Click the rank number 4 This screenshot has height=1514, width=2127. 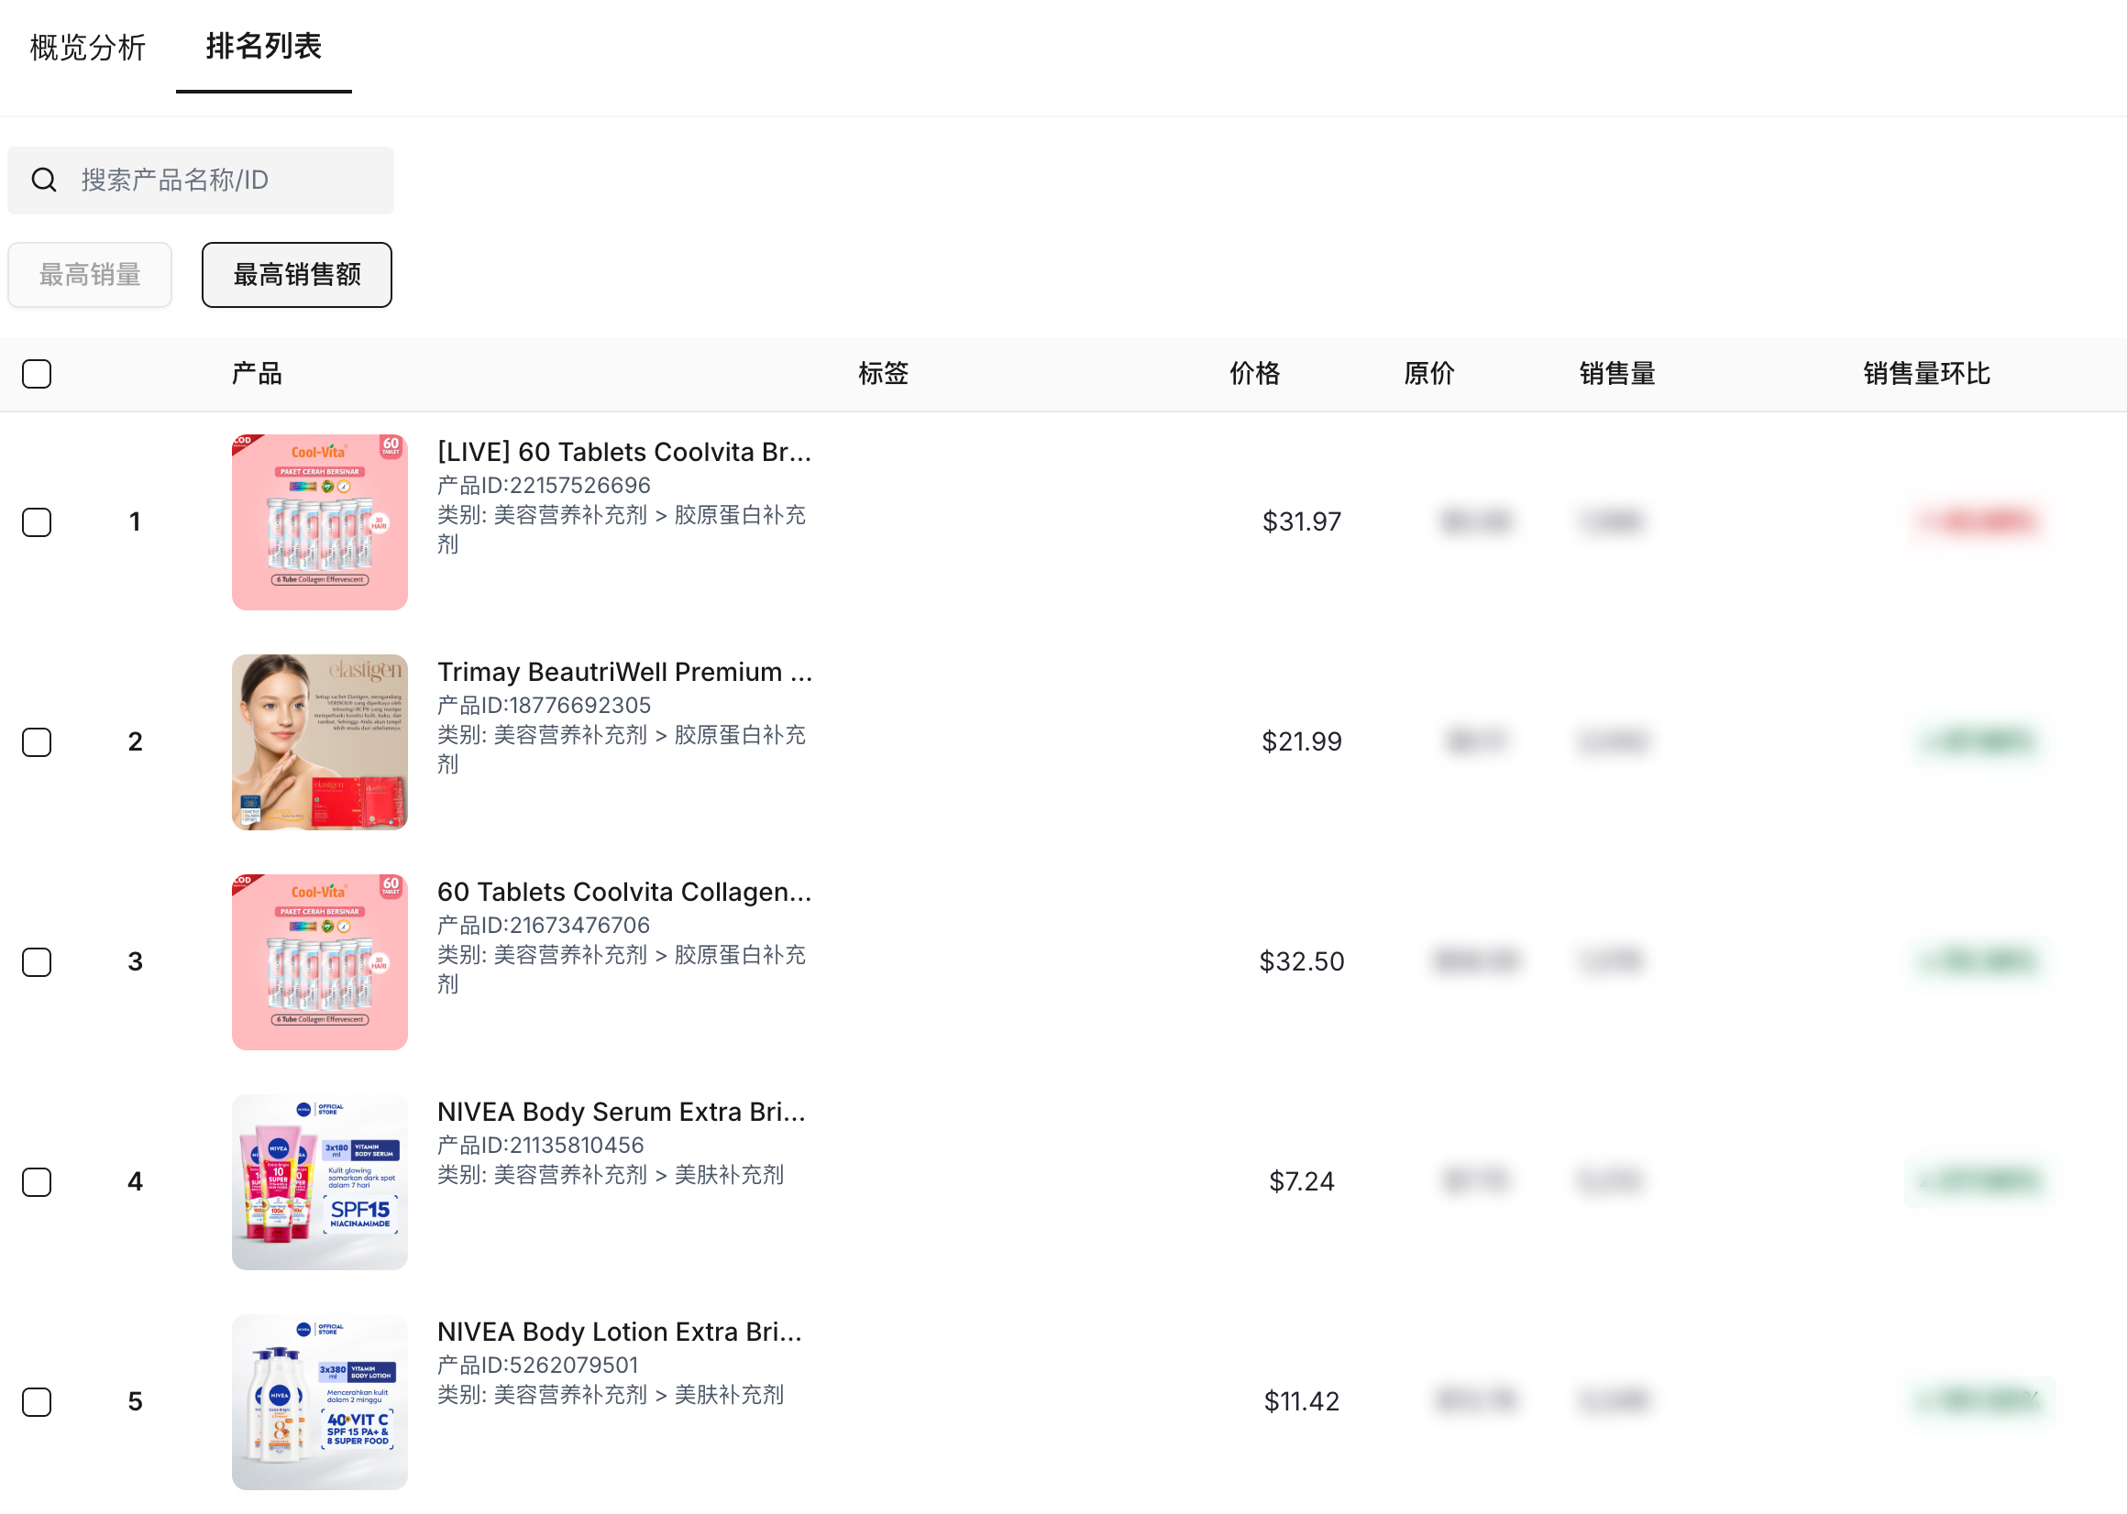click(x=135, y=1182)
